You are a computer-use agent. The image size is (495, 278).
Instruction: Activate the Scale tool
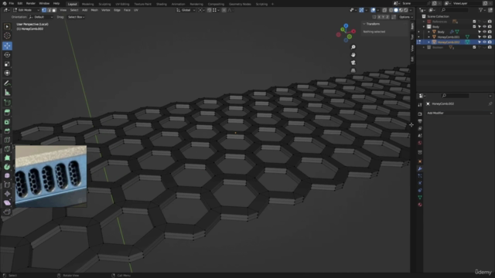click(x=7, y=64)
